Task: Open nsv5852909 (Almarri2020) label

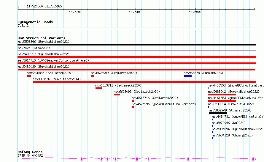Action: [230, 110]
